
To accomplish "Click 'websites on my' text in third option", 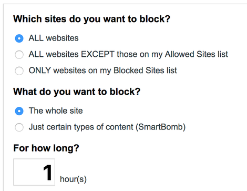I will point(82,71).
